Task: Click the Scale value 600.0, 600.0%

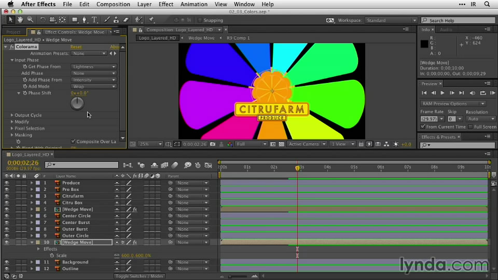Action: pos(136,256)
